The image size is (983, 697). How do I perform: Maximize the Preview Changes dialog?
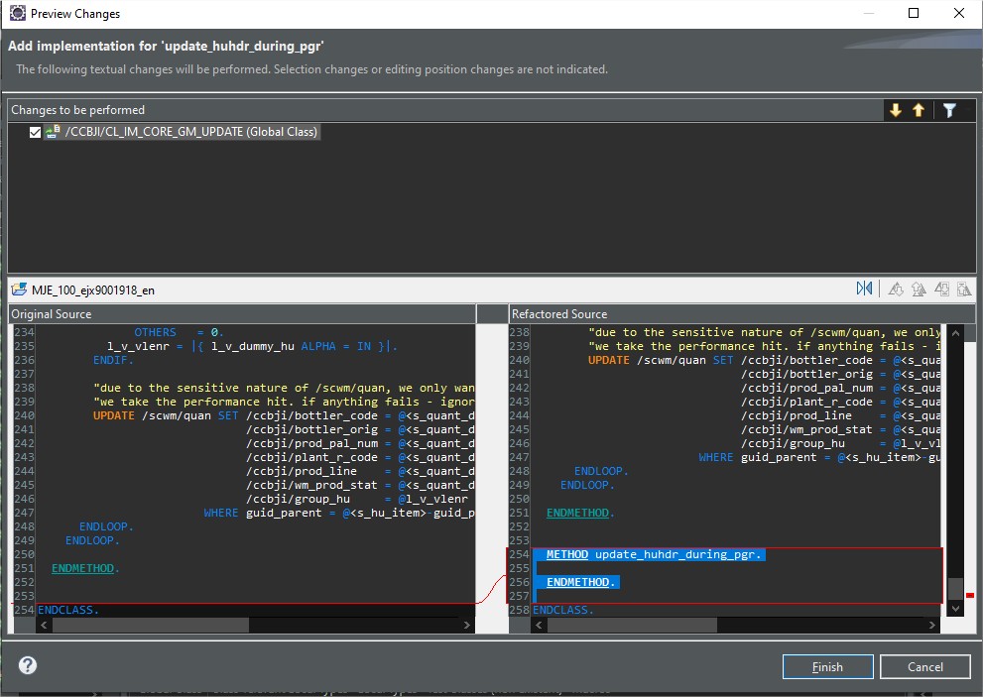click(x=914, y=13)
